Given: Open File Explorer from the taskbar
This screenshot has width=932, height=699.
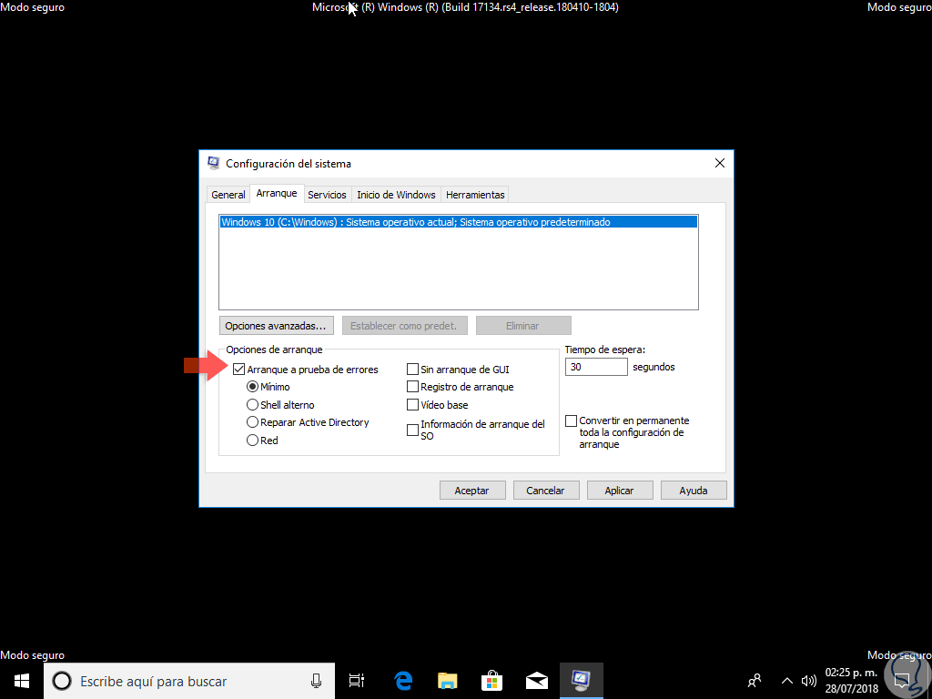Looking at the screenshot, I should [x=448, y=681].
